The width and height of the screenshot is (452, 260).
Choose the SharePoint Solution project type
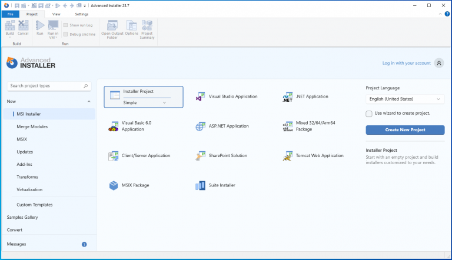point(221,156)
